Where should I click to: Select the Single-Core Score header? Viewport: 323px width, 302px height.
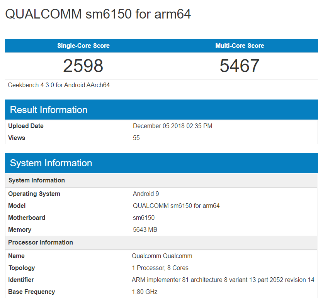coord(84,46)
